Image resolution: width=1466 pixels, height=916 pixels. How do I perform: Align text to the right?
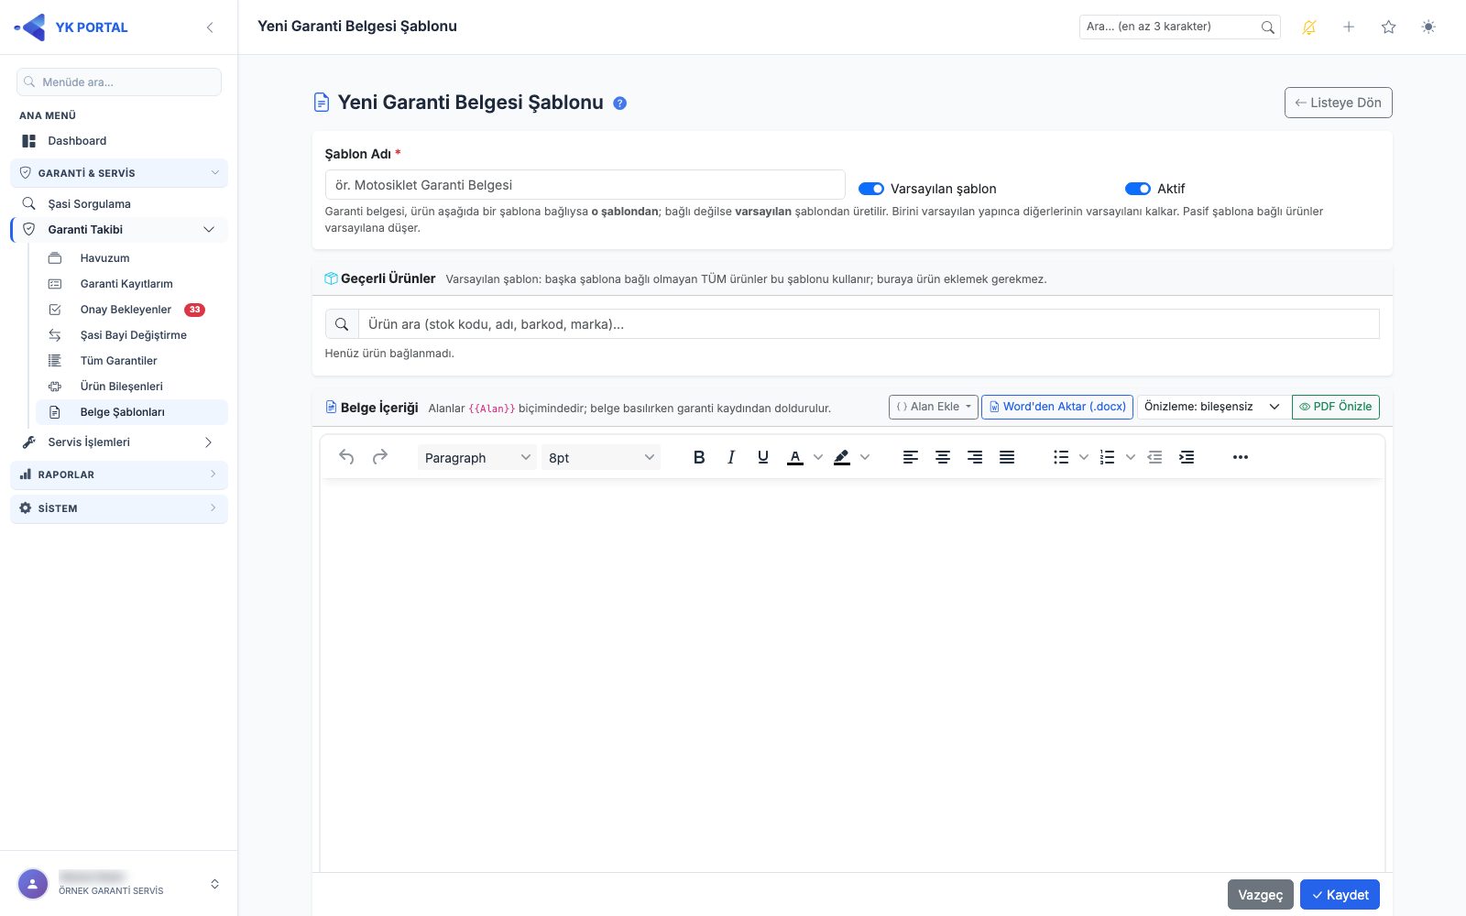[x=975, y=457]
